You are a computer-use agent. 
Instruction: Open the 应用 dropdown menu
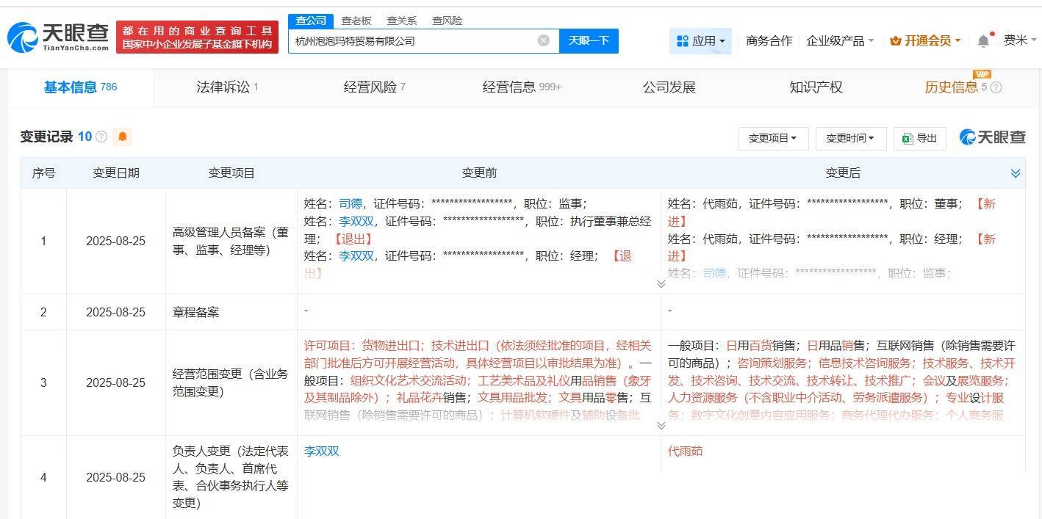point(700,41)
